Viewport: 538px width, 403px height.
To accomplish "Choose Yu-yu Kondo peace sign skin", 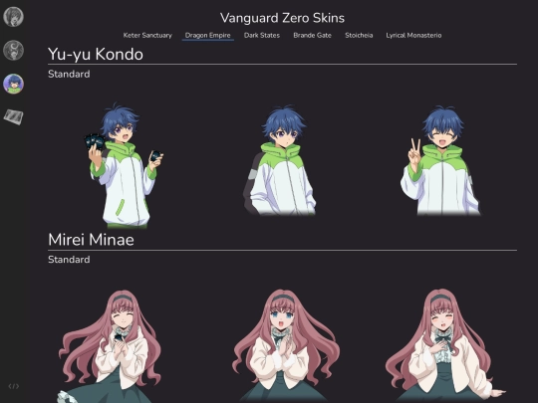I will pyautogui.click(x=440, y=160).
